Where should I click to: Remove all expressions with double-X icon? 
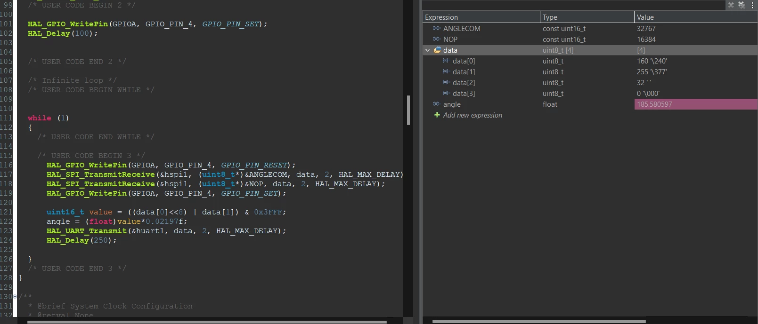742,5
